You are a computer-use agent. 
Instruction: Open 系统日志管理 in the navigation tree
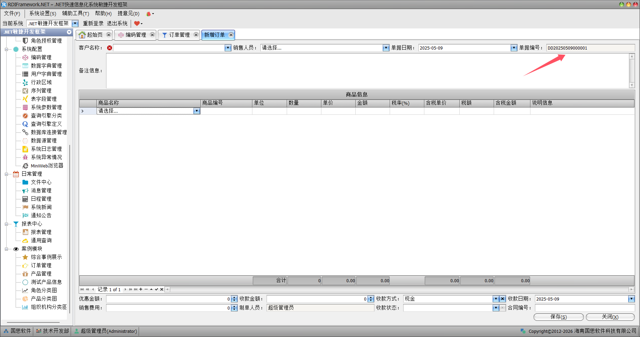tap(46, 149)
